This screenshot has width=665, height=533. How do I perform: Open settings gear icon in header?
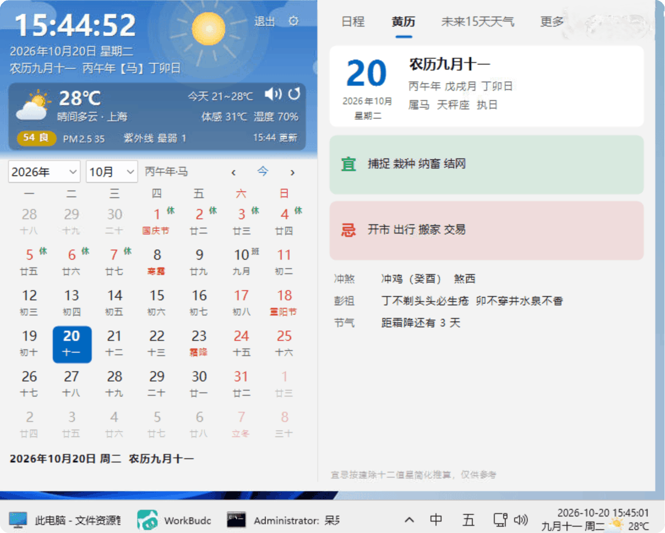pos(294,21)
